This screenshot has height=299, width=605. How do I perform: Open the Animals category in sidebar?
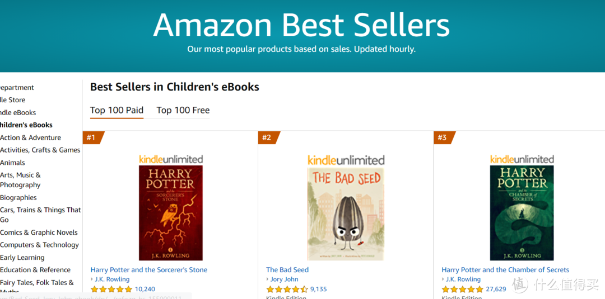(x=12, y=163)
